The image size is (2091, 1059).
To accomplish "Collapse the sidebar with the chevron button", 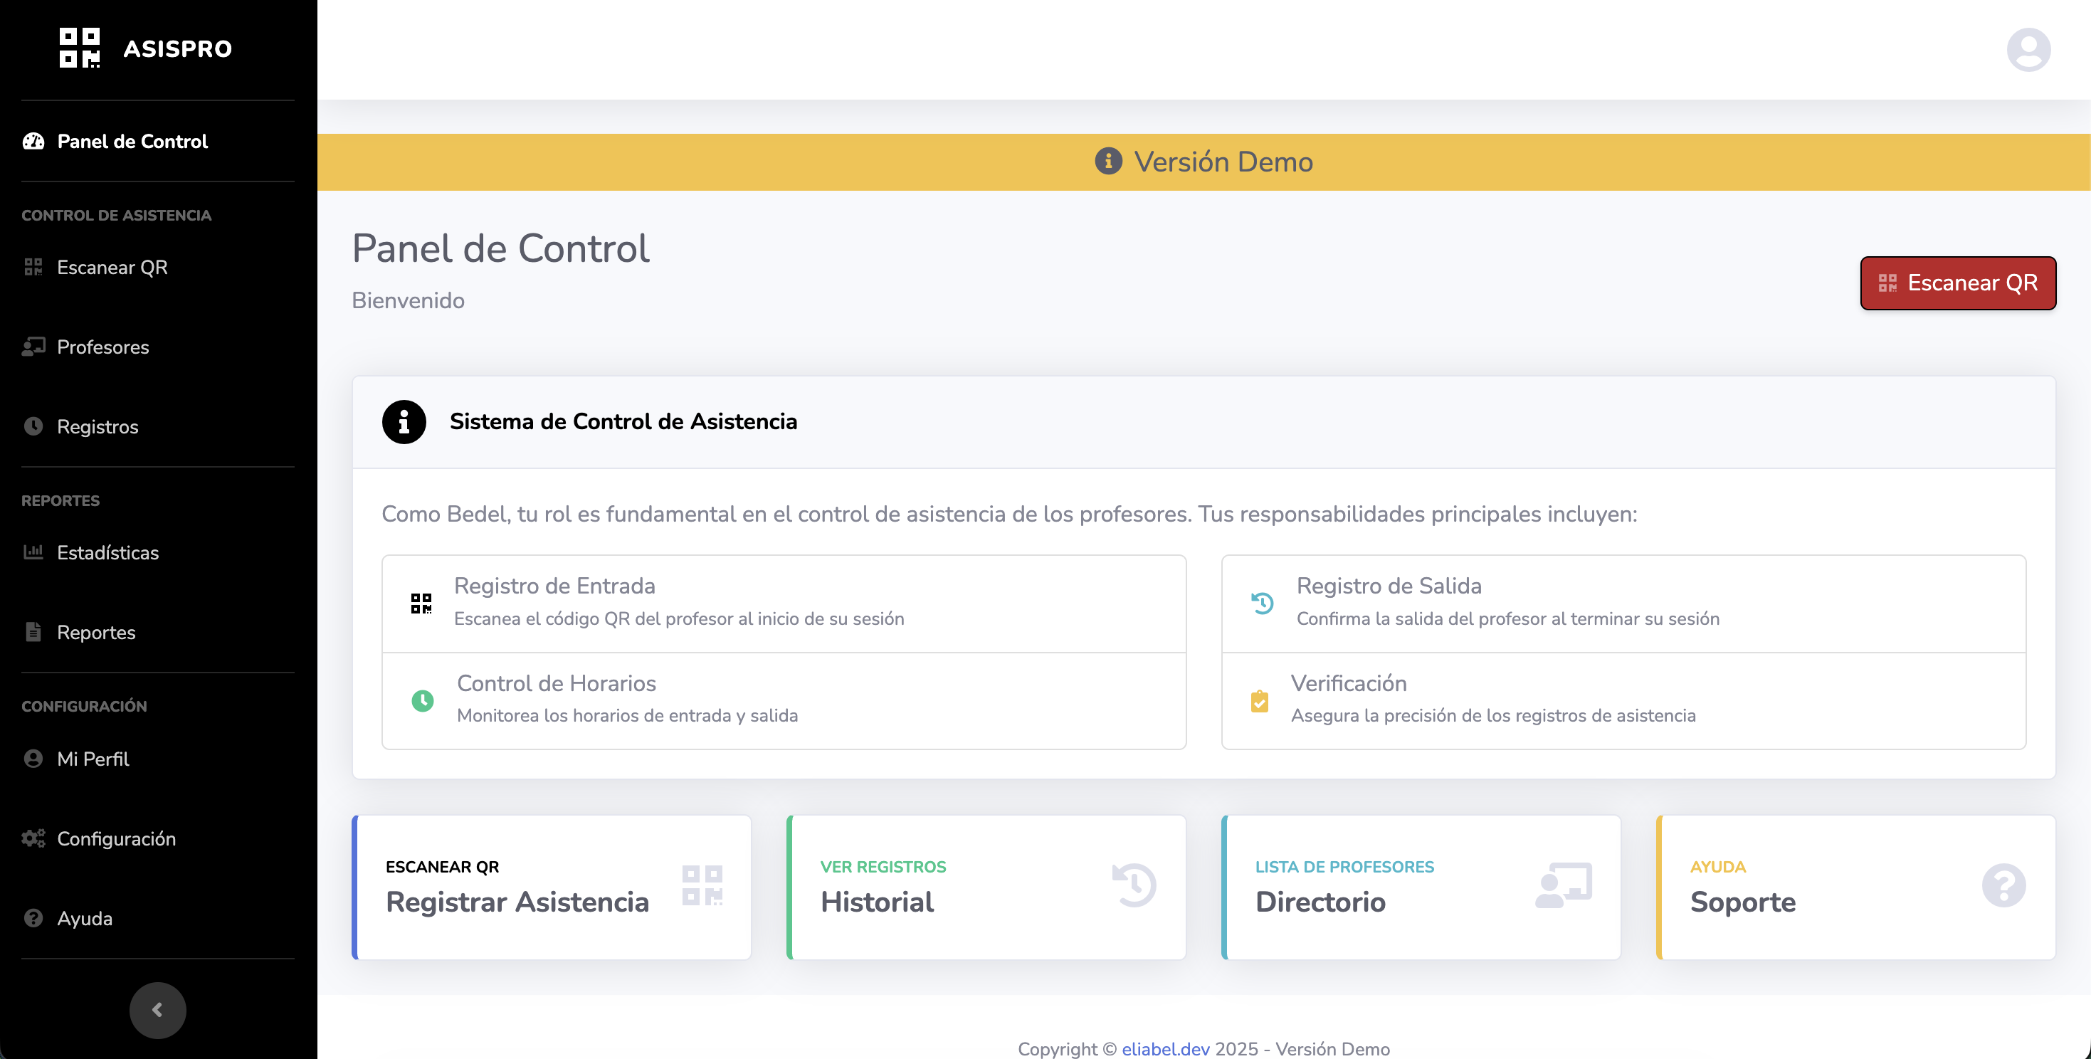I will [x=157, y=1009].
